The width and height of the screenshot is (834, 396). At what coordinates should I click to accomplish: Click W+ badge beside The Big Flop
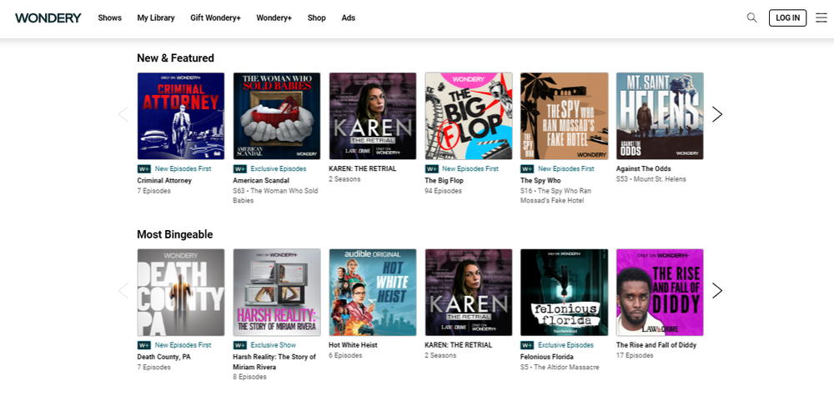[431, 169]
